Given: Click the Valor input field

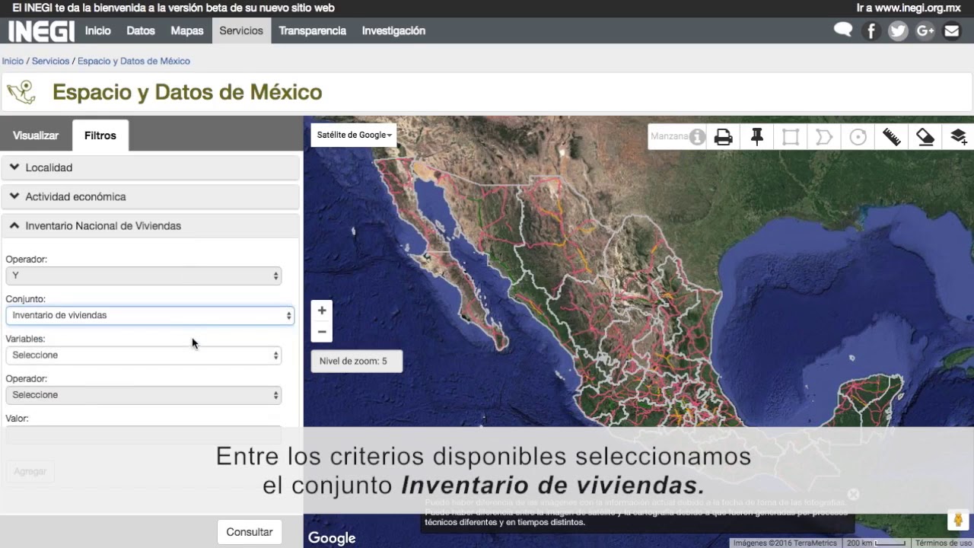Looking at the screenshot, I should click(144, 435).
